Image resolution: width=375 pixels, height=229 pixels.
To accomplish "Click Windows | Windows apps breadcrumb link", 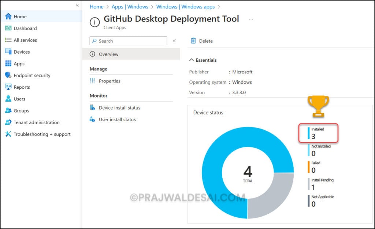I will coord(185,7).
